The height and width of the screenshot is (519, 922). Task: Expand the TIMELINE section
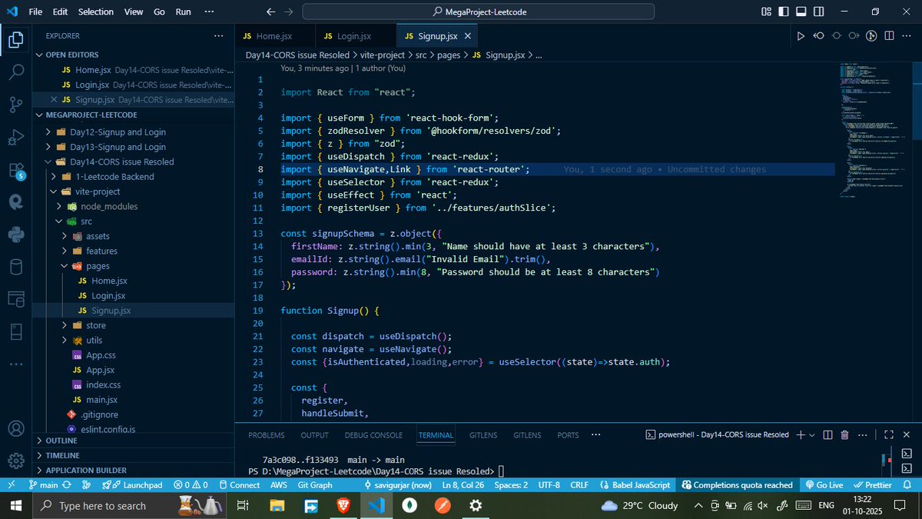pos(62,455)
